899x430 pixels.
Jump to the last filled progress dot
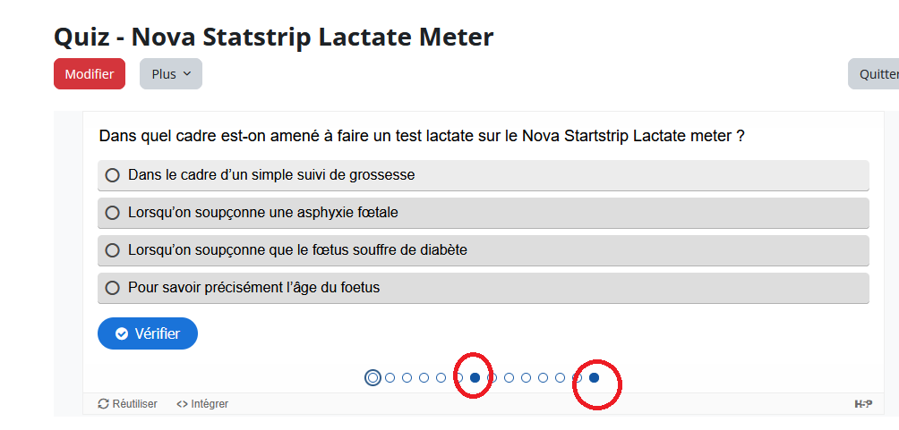594,378
